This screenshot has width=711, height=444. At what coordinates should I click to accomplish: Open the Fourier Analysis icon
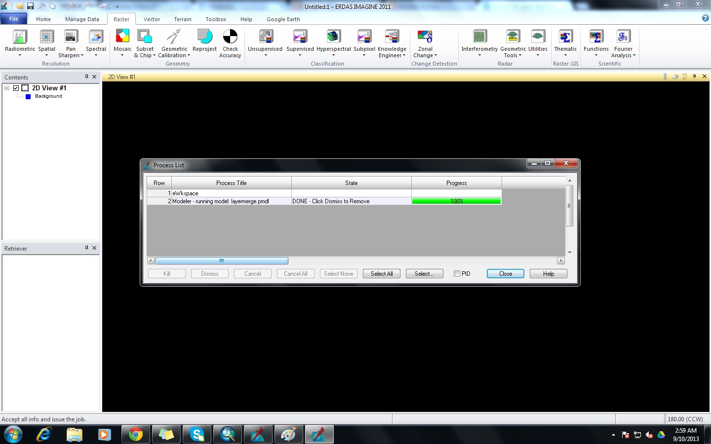(623, 37)
